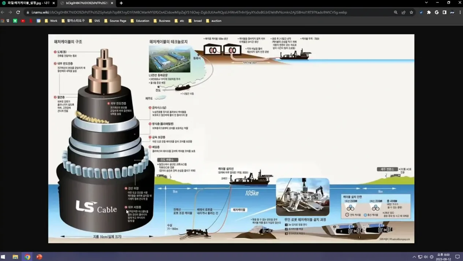This screenshot has height=261, width=463.
Task: Click the Chrome taskbar icon
Action: 27,257
